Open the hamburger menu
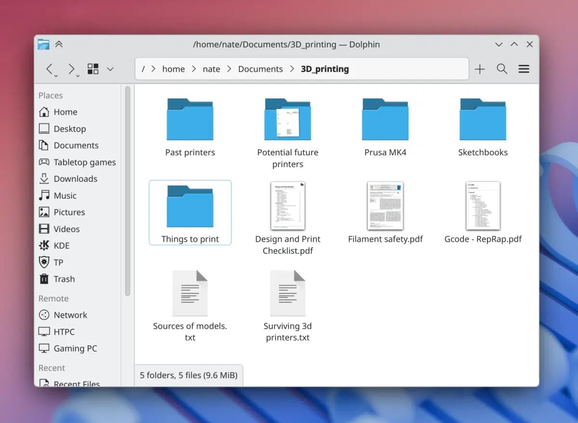 (524, 69)
